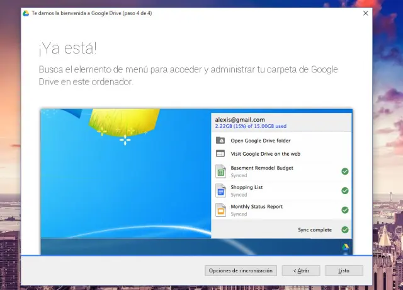Finish setup by pressing Listo
The width and height of the screenshot is (403, 290).
tap(344, 270)
